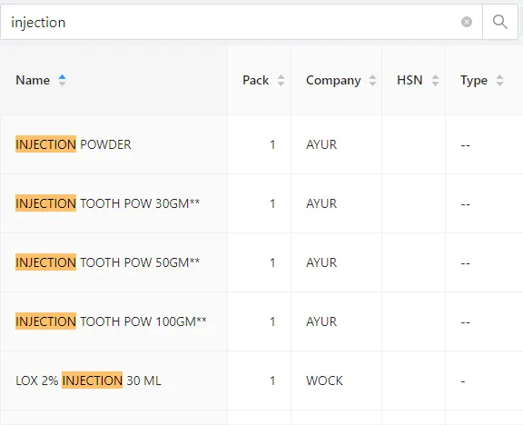Sort by Name column arrows
The image size is (523, 425).
tap(62, 81)
